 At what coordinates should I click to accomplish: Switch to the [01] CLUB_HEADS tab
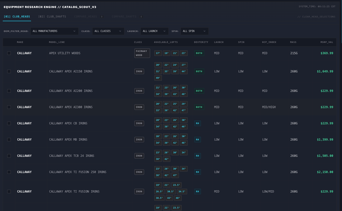coord(17,17)
